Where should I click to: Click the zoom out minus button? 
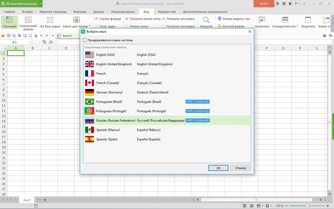(286, 206)
